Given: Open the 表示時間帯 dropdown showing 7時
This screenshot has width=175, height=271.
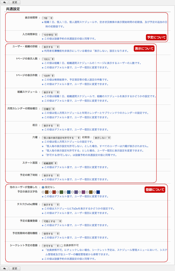Looking at the screenshot, I should click(47, 18).
